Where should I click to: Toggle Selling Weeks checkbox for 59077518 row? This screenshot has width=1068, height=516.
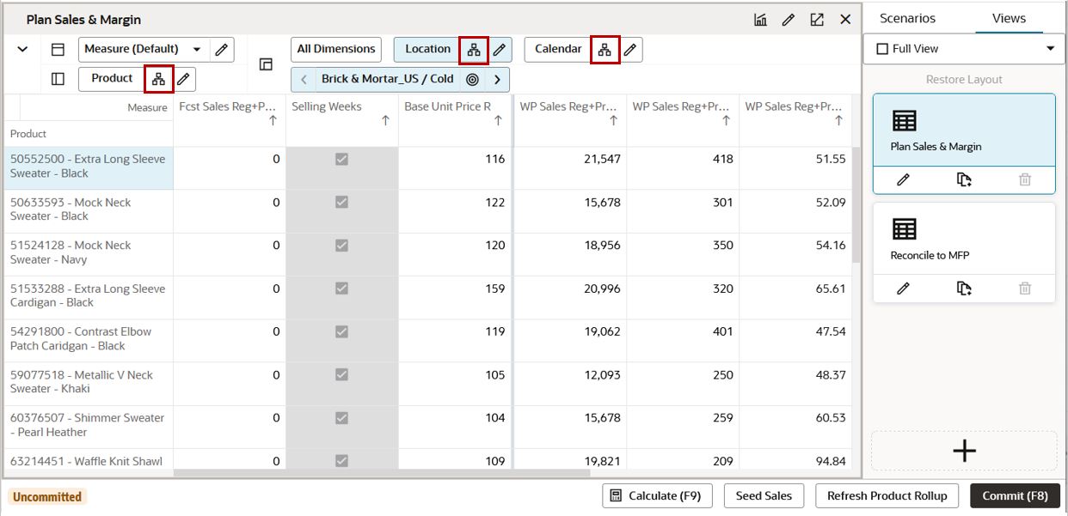point(341,375)
